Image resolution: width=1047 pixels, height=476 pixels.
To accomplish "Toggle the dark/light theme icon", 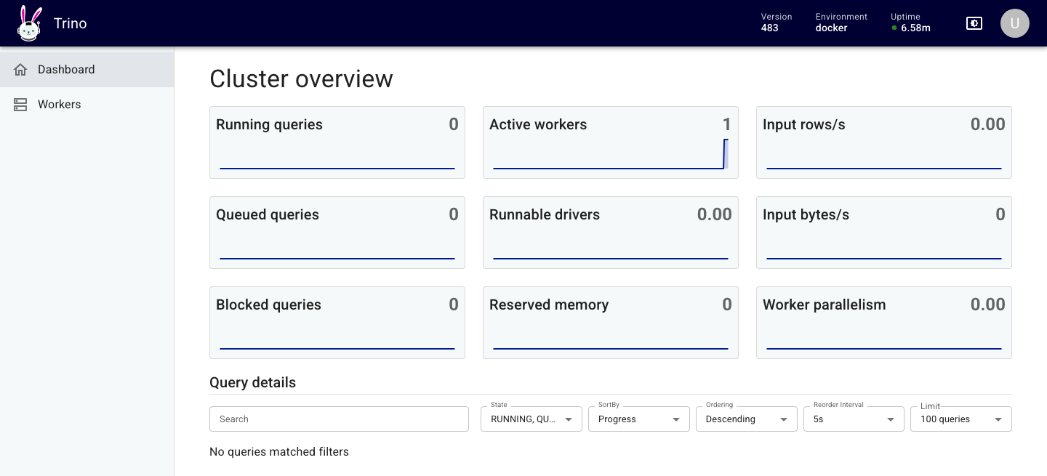I will (974, 23).
